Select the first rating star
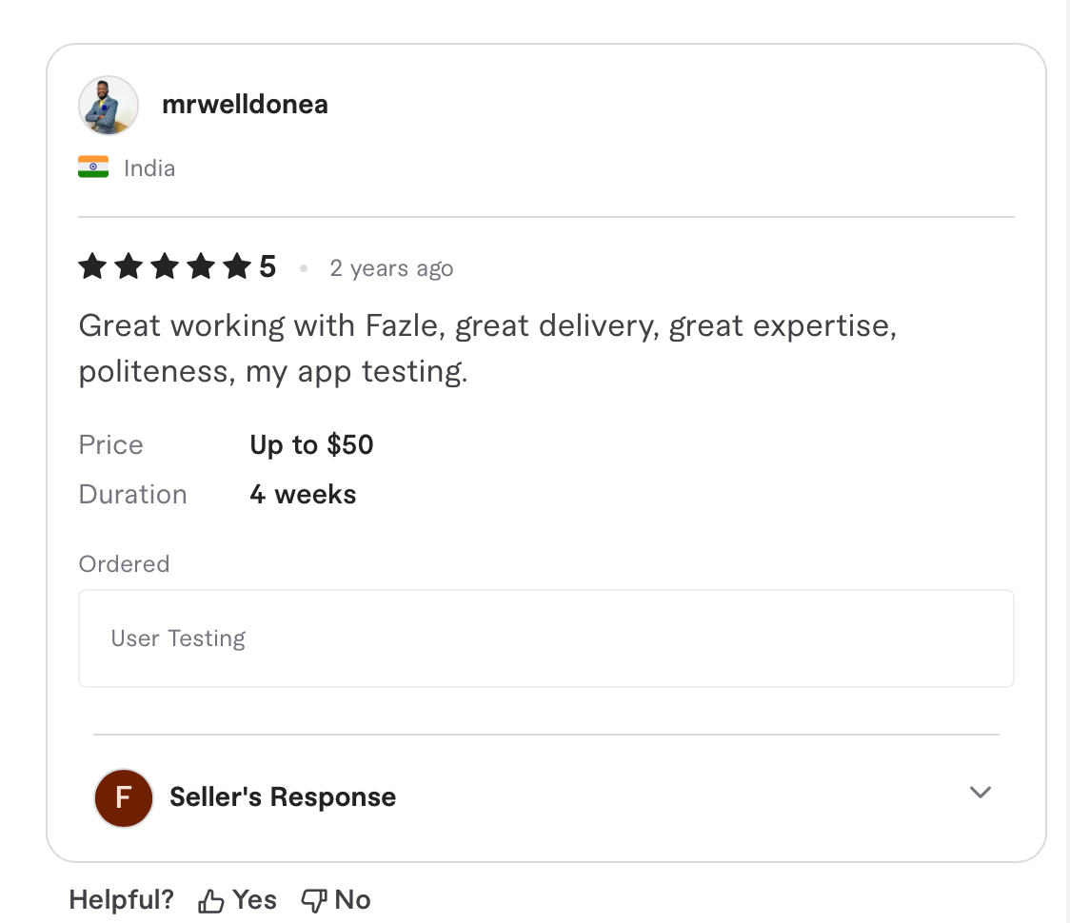The height and width of the screenshot is (923, 1070). [x=91, y=267]
